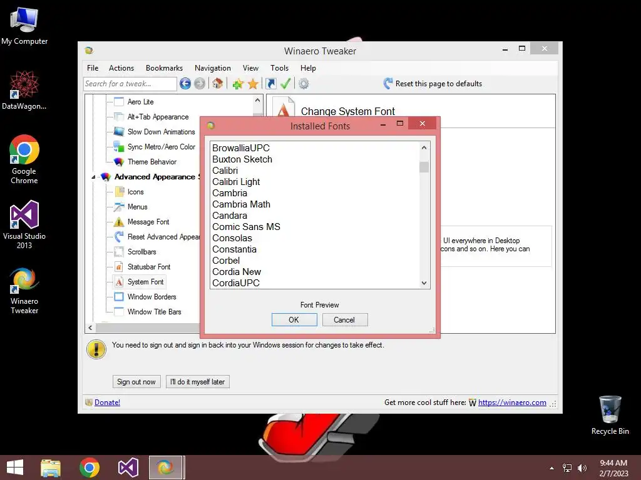Select Candara in the list
The width and height of the screenshot is (641, 480).
229,216
